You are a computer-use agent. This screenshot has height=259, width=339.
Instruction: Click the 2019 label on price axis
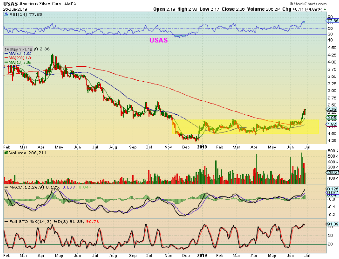202,147
